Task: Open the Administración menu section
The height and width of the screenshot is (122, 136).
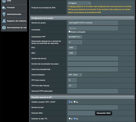Action: (x=14, y=14)
